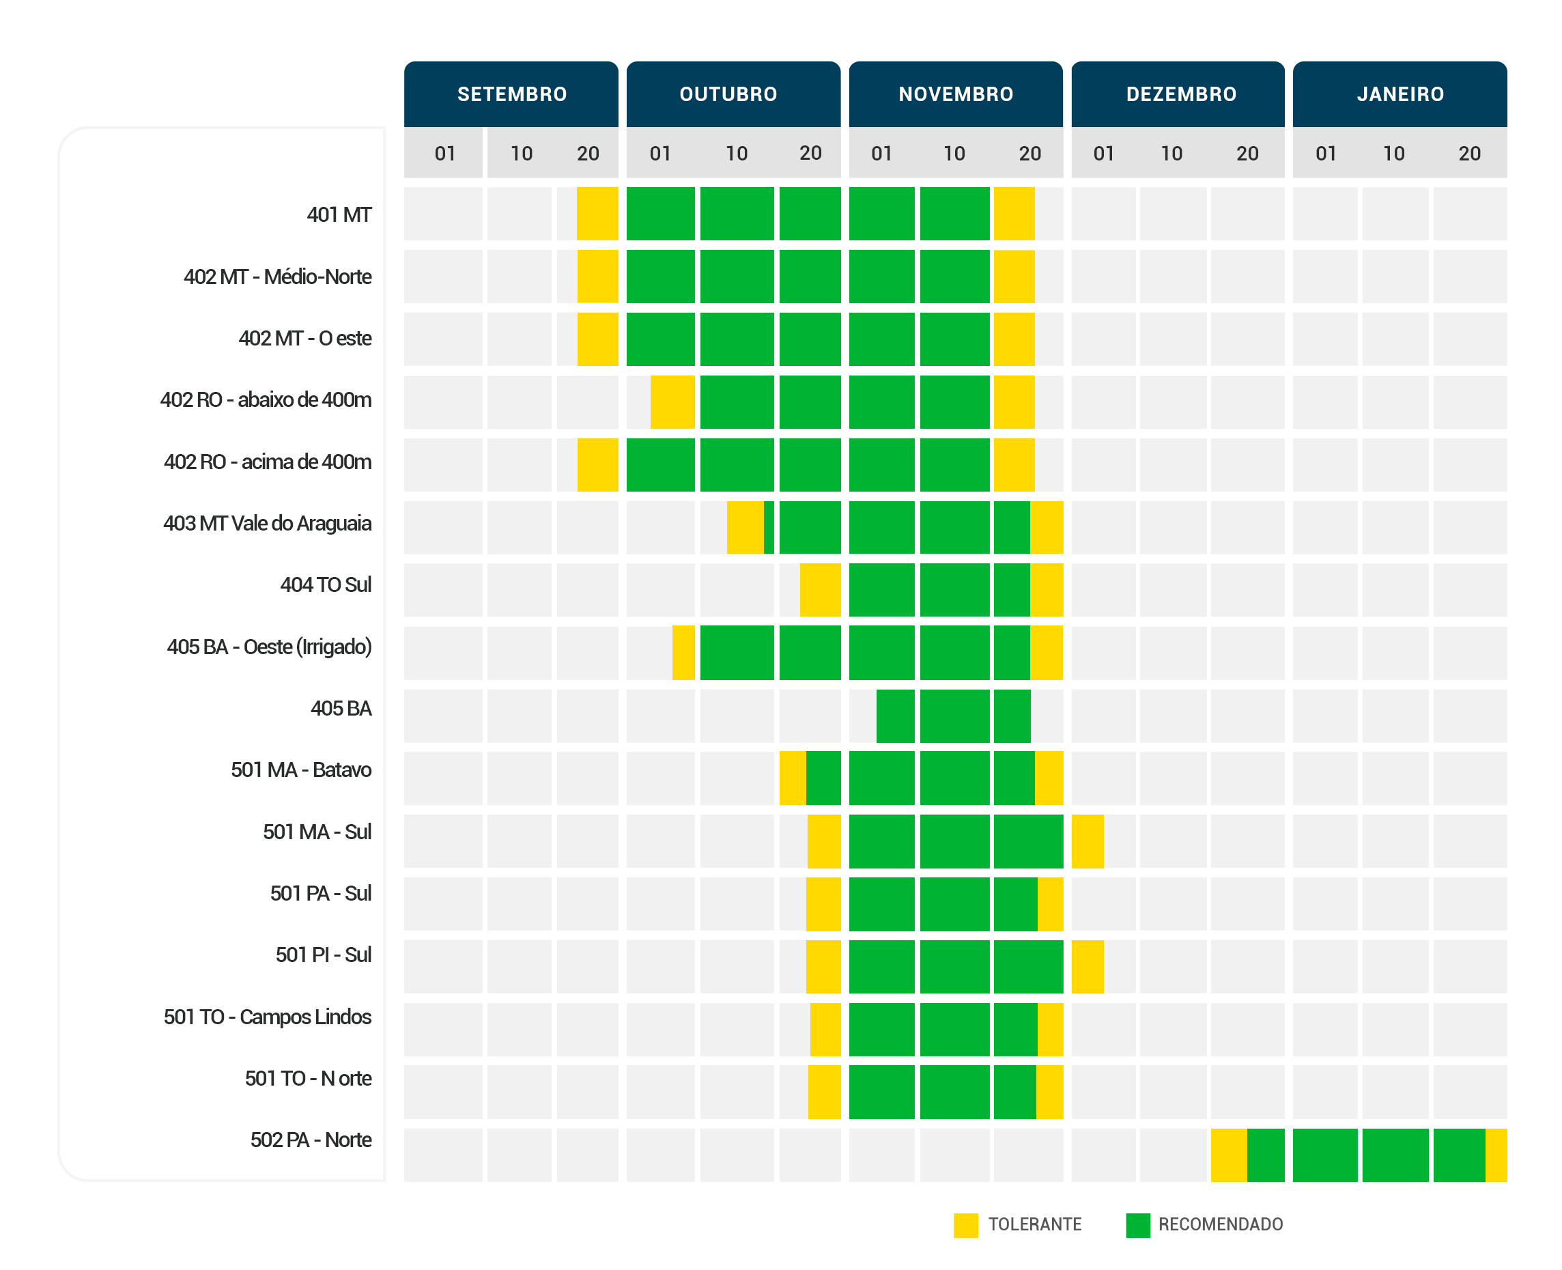Click the 402 RO - abaixo de 400m label
1562x1270 pixels.
266,399
